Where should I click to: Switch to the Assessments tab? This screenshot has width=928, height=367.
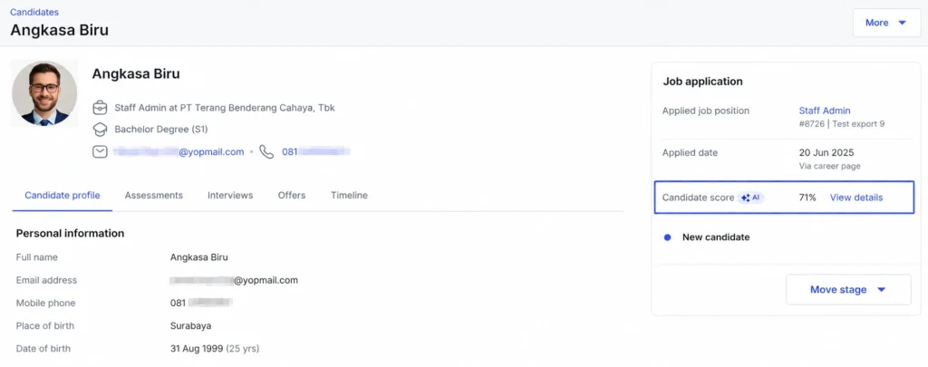pos(154,196)
